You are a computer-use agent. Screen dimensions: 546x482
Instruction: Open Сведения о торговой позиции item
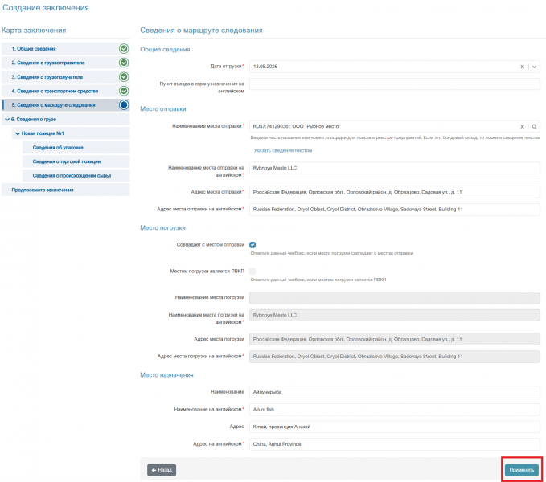76,161
